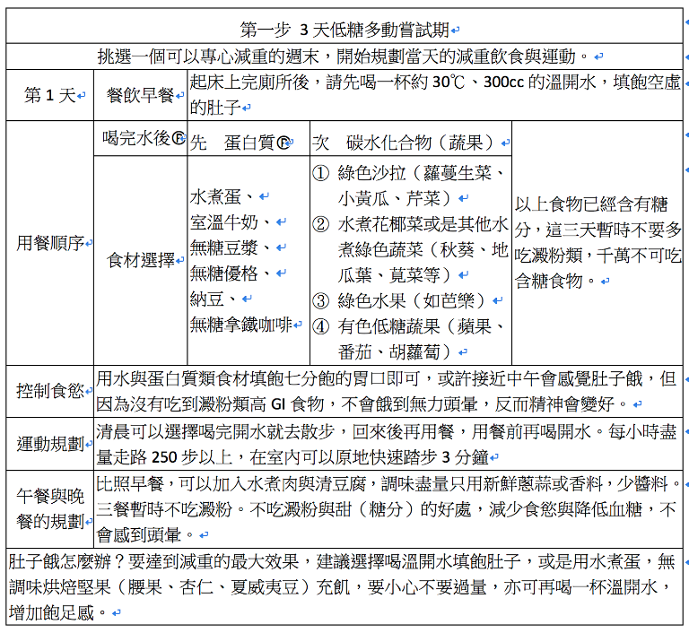689x633 pixels.
Task: Click the 午餐與晚餐的規劃 row label
Action: pos(50,508)
